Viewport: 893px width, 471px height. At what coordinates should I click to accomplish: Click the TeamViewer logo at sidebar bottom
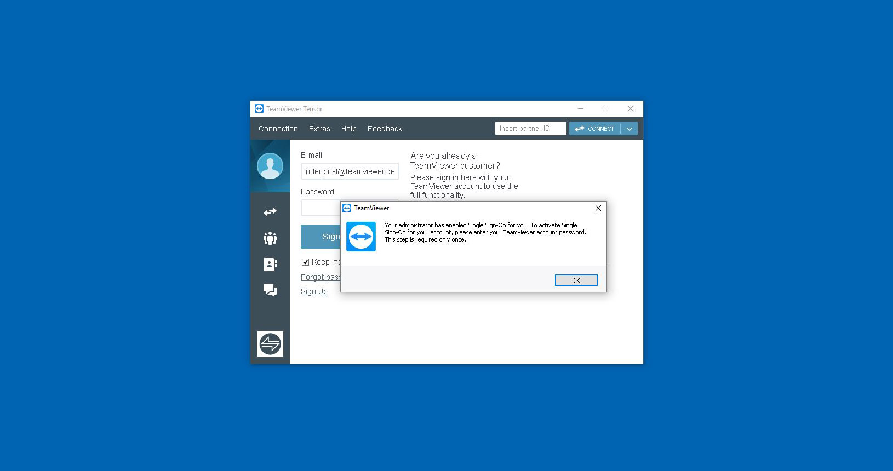270,344
